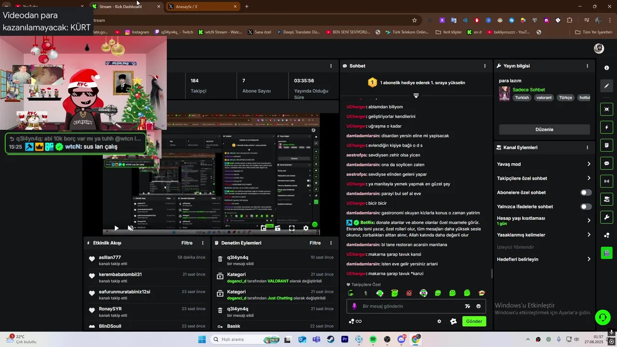Open the green support headset button
This screenshot has width=617, height=347.
(603, 317)
